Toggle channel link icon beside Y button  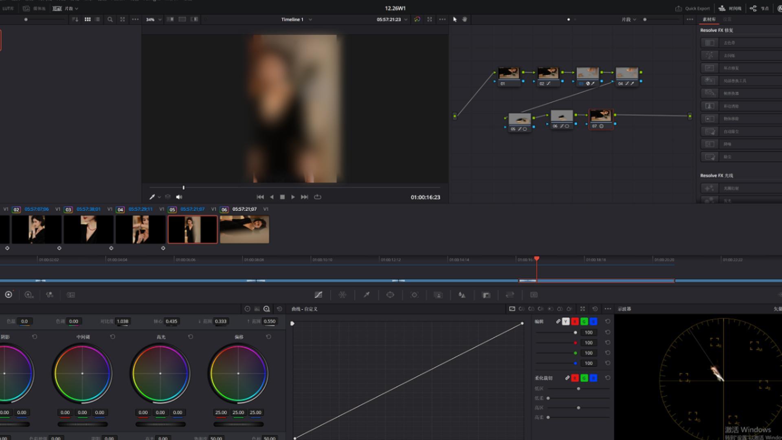pos(558,321)
